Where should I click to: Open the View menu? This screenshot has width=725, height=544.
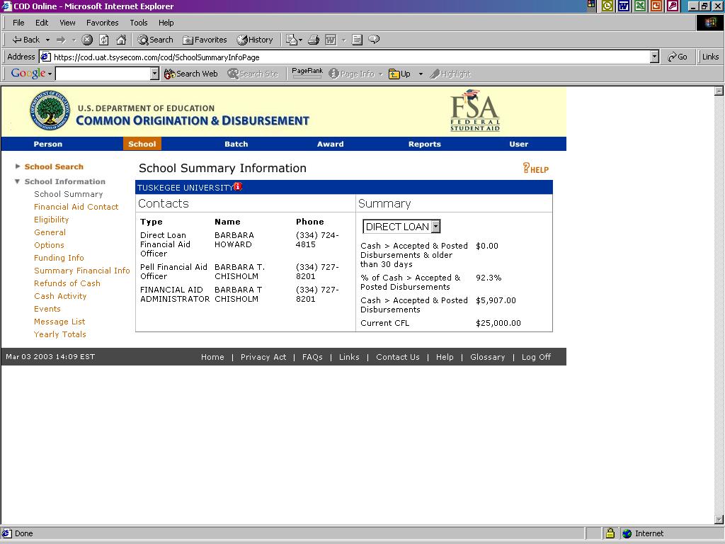(x=67, y=23)
